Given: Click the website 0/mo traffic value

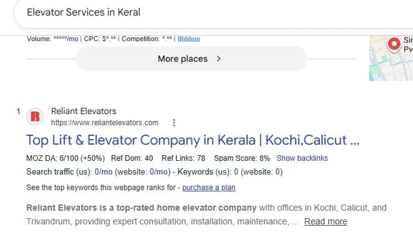Looking at the screenshot, I should point(158,172).
